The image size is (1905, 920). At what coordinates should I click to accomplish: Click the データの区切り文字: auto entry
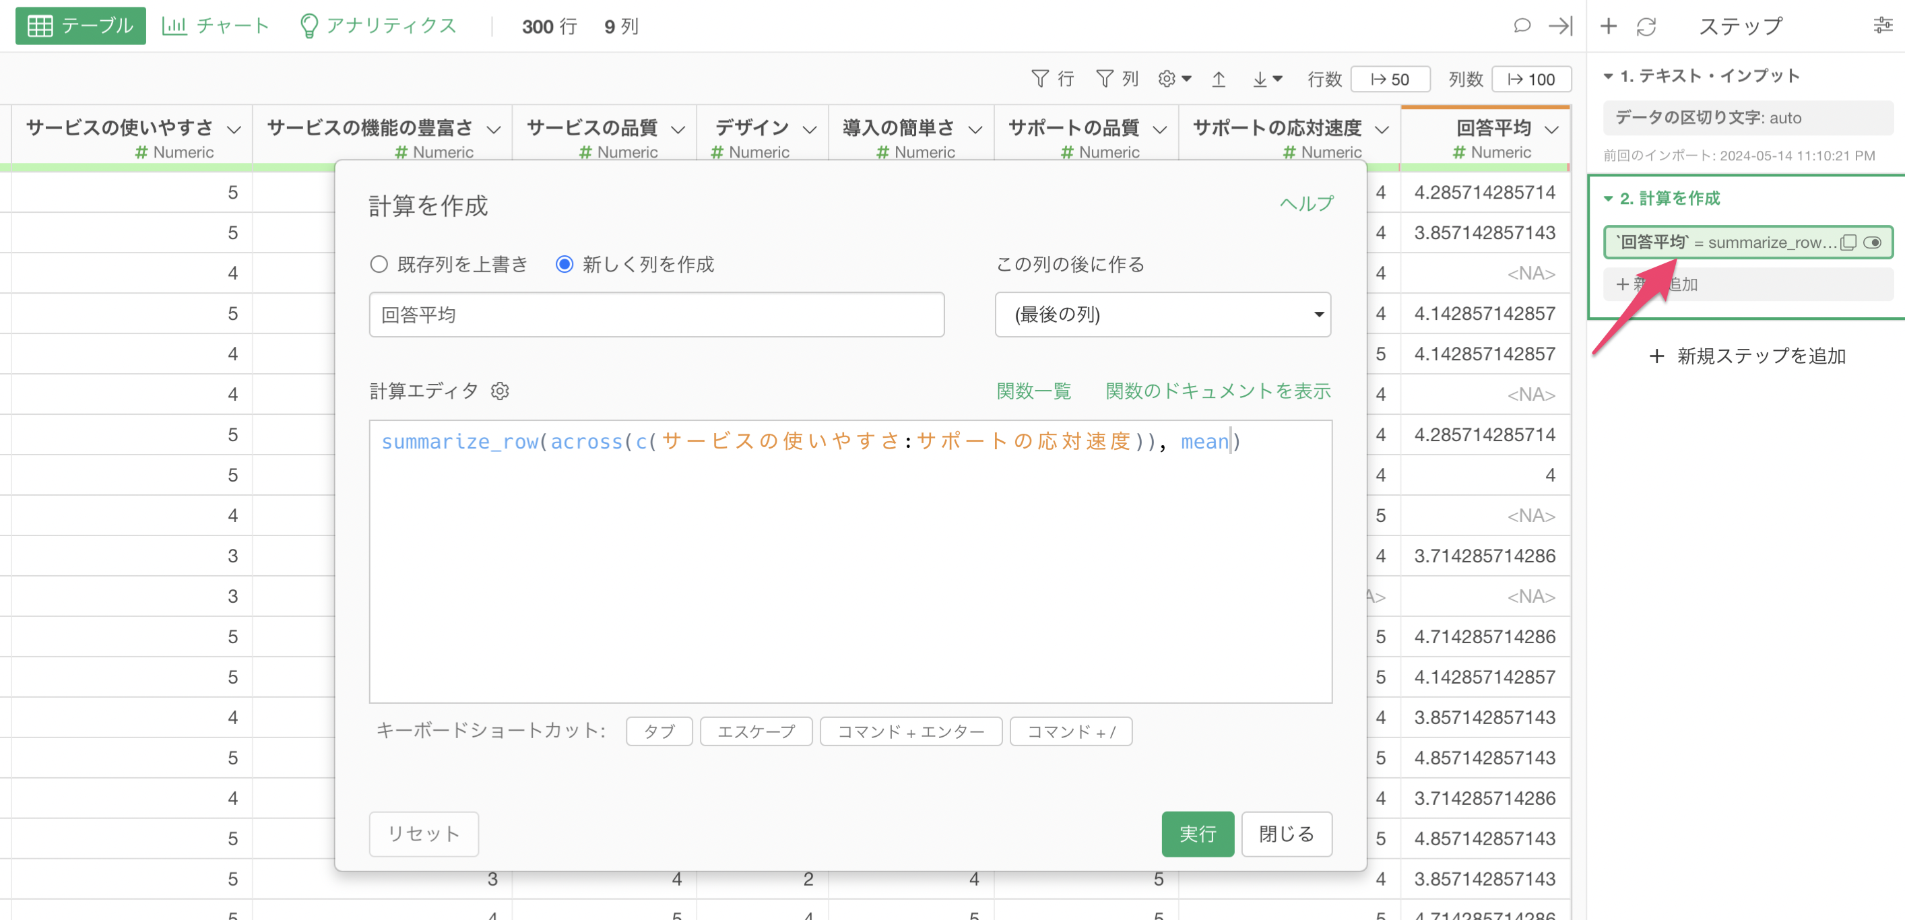point(1747,118)
